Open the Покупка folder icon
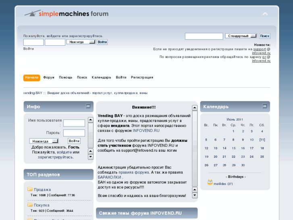 tap(30, 205)
